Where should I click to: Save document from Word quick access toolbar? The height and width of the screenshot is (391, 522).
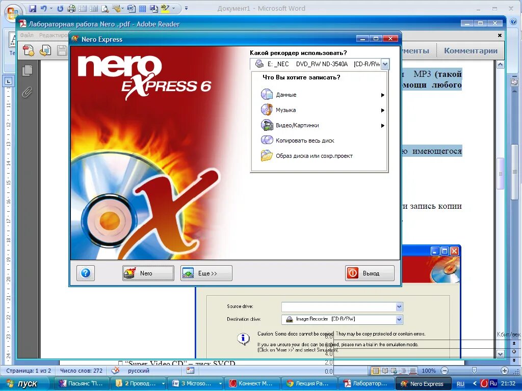(33, 8)
